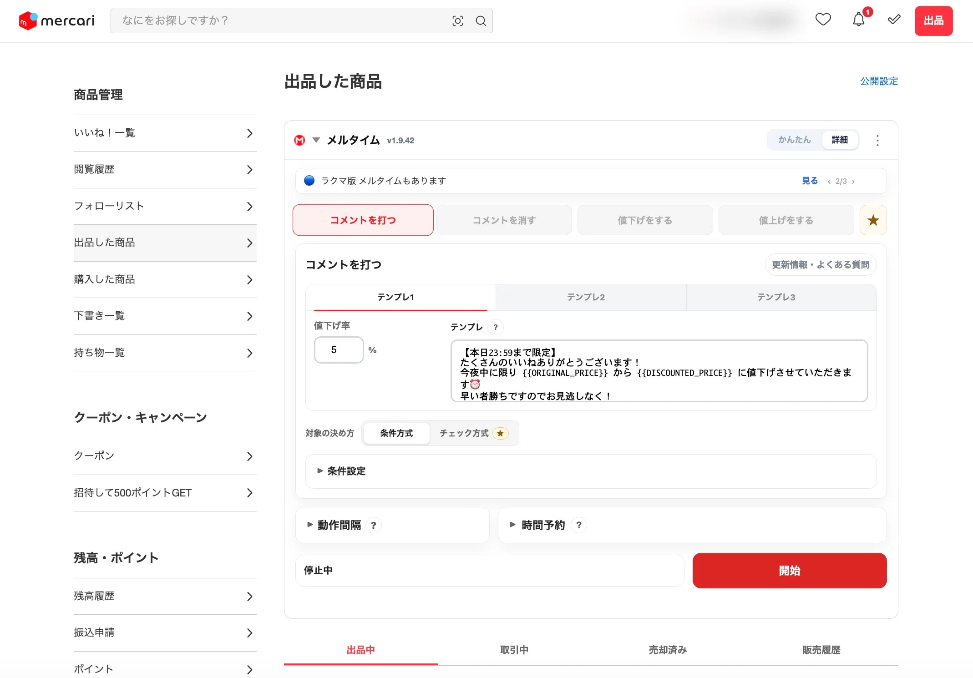Open 閲覧履歴 in sidebar
Screen dimensions: 973x678
click(165, 170)
